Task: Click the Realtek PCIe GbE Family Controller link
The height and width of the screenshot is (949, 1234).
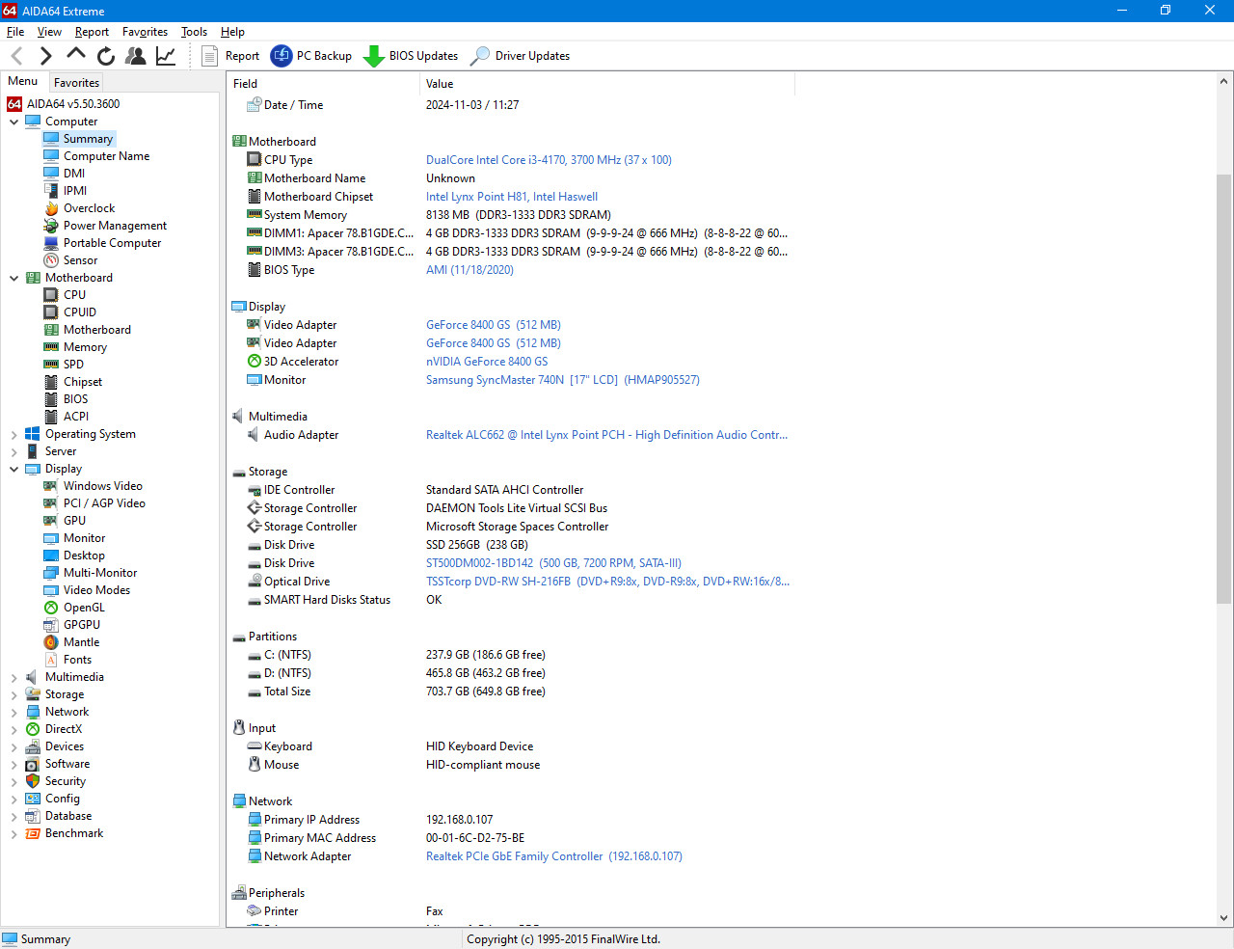Action: tap(514, 856)
